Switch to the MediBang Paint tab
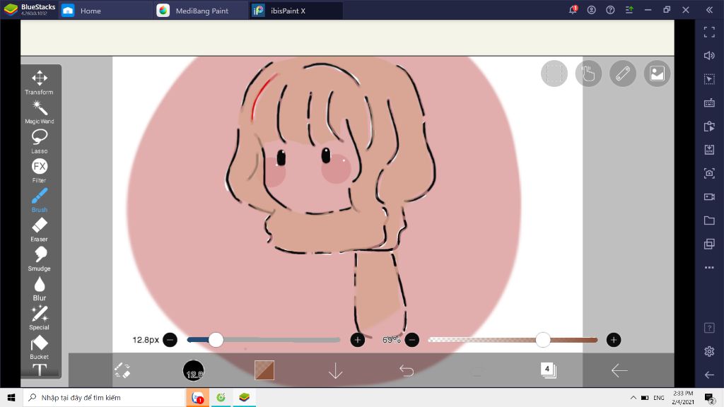The image size is (724, 407). [x=199, y=11]
